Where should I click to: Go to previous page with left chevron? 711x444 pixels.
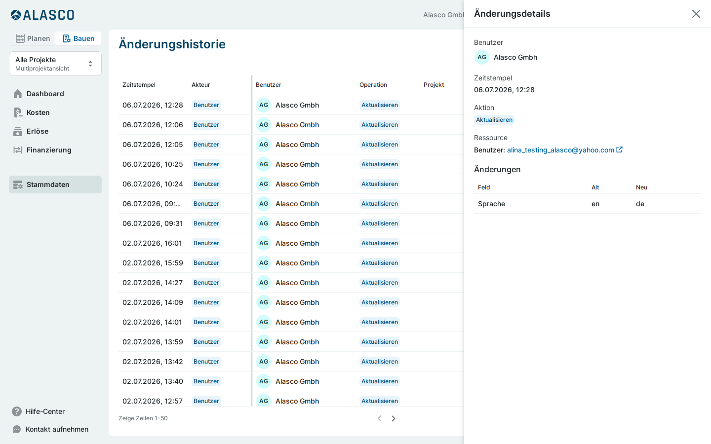click(380, 418)
